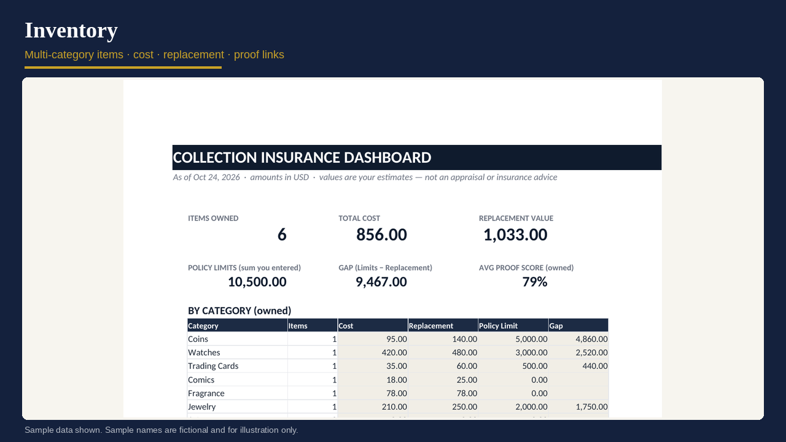
Task: Select the "Comics" category row label
Action: 201,379
